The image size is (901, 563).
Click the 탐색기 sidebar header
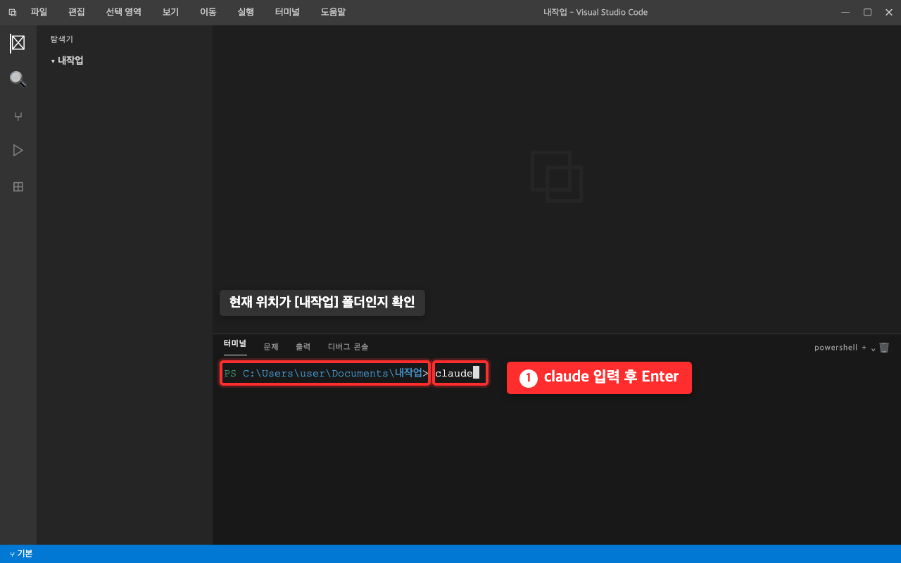pyautogui.click(x=62, y=39)
